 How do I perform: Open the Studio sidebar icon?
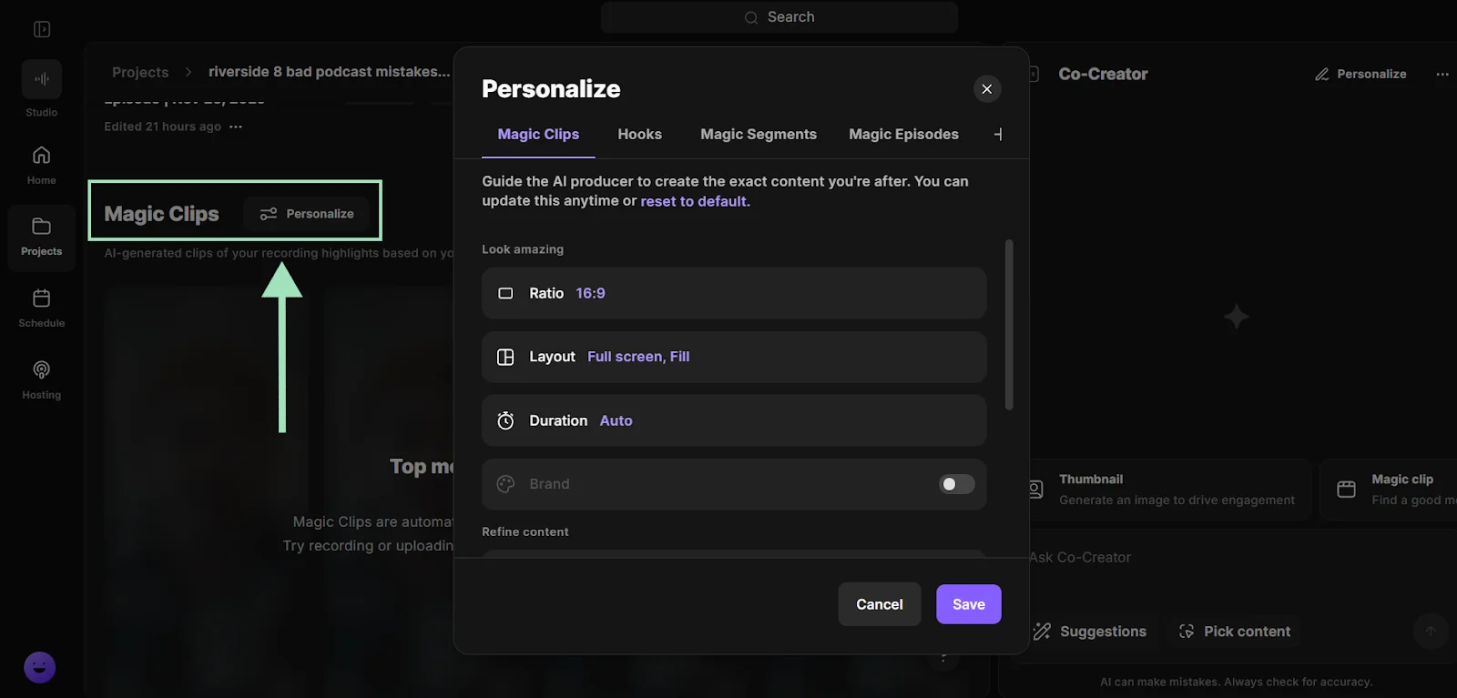tap(42, 79)
